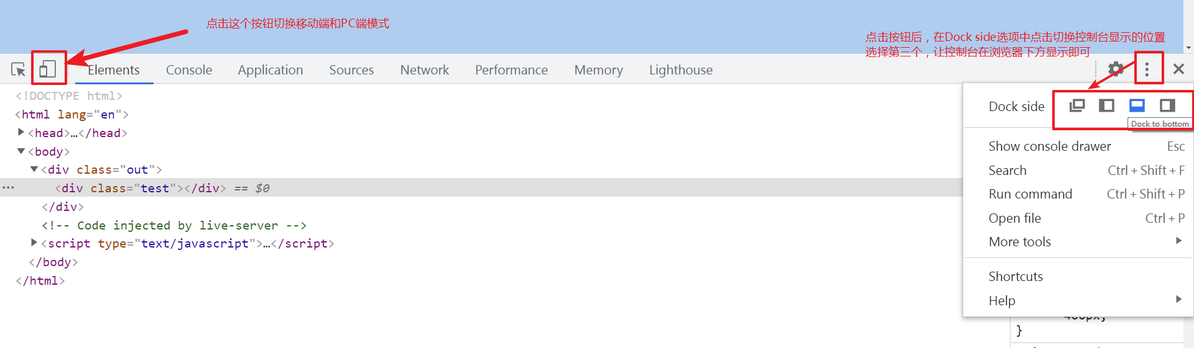Dock DevTools to the right

[1167, 105]
